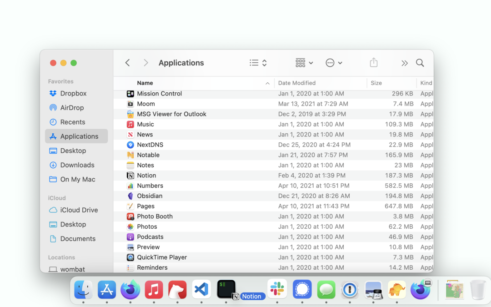Screen dimensions: 491x307
Task: Click the size value 582.5 MB
Action: [399, 186]
